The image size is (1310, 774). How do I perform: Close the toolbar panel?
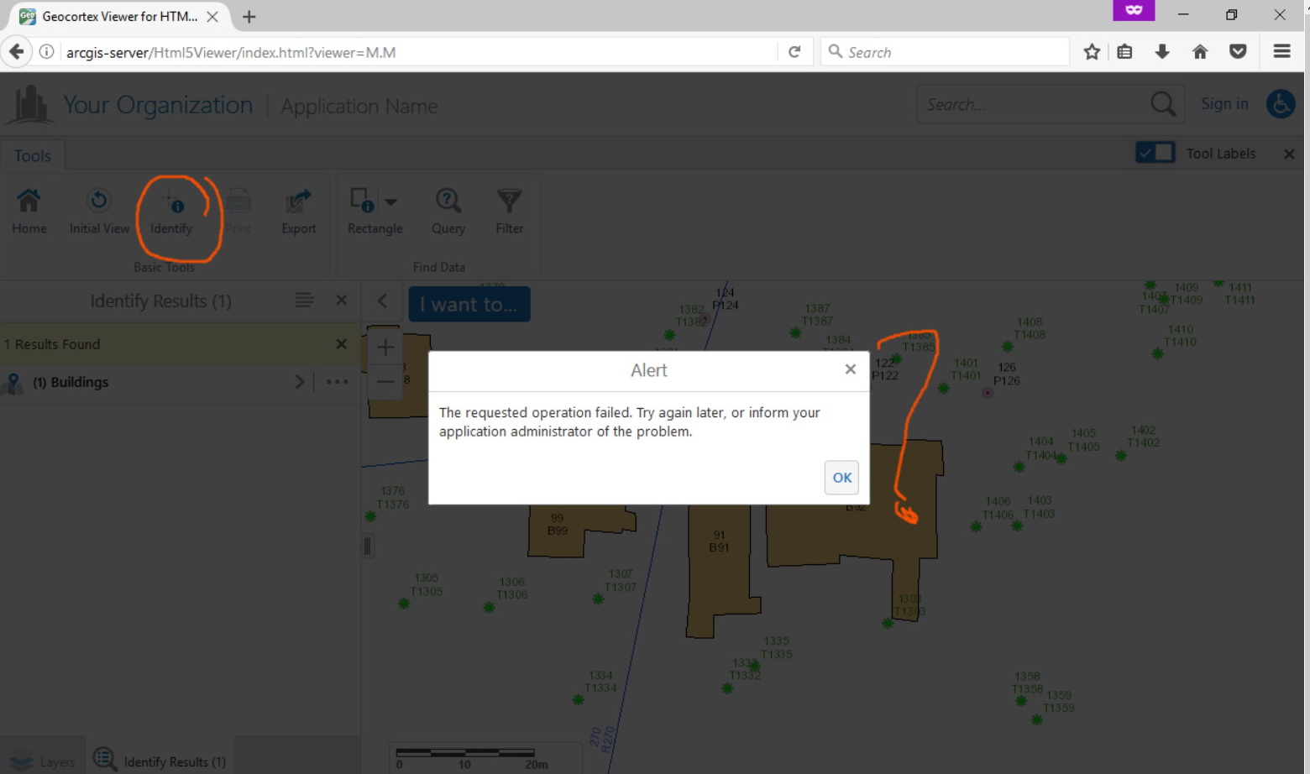tap(1289, 154)
